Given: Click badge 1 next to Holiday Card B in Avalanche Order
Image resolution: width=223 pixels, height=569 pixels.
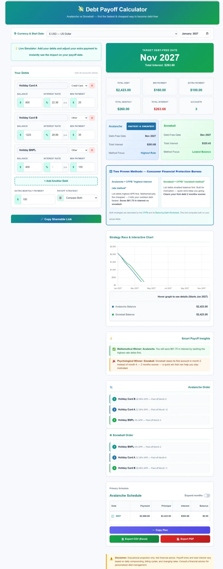Looking at the screenshot, I should click(114, 399).
